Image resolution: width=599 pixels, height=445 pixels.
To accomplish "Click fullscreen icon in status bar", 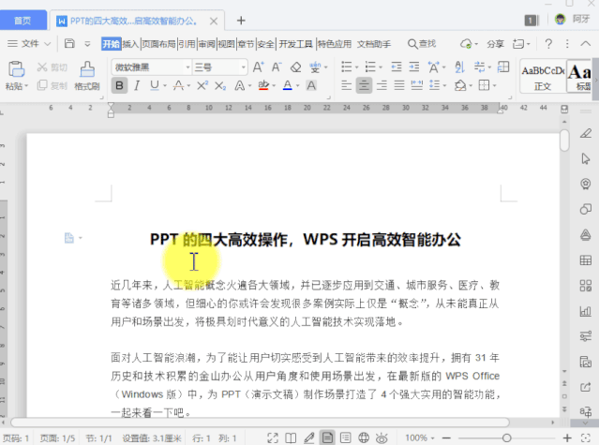I will pyautogui.click(x=273, y=438).
